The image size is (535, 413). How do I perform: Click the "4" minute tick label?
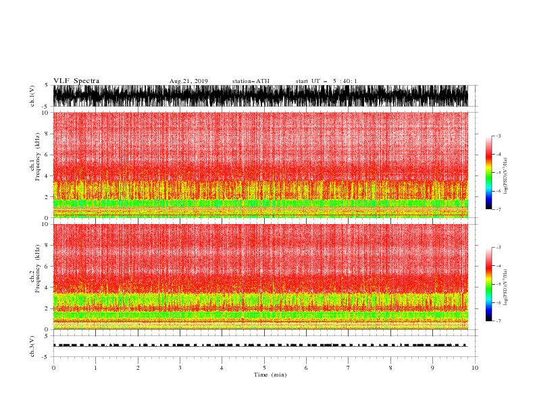pos(222,368)
